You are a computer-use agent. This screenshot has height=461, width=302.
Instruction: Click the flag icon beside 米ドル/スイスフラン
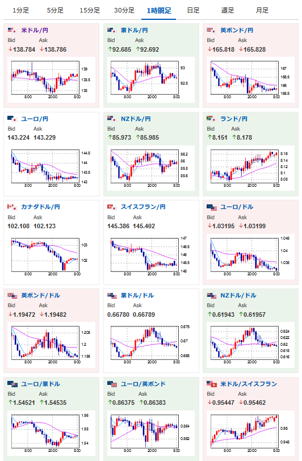click(x=211, y=384)
